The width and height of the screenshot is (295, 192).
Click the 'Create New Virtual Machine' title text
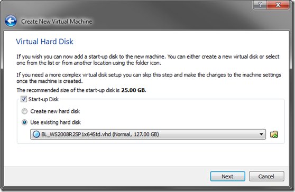click(x=57, y=22)
